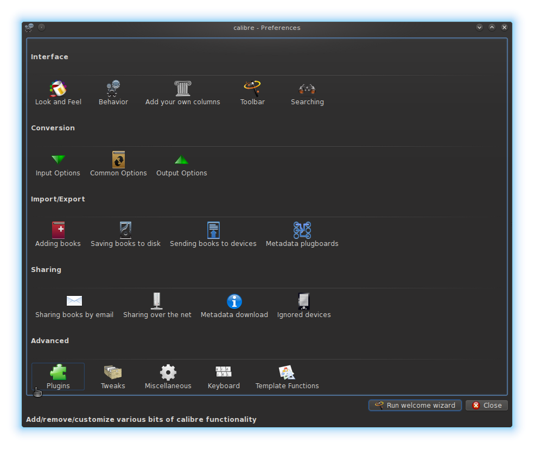Open Sharing over the net
Image resolution: width=534 pixels, height=449 pixels.
pyautogui.click(x=157, y=306)
